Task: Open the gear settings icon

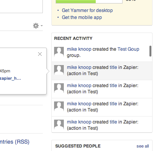Action: (x=36, y=26)
